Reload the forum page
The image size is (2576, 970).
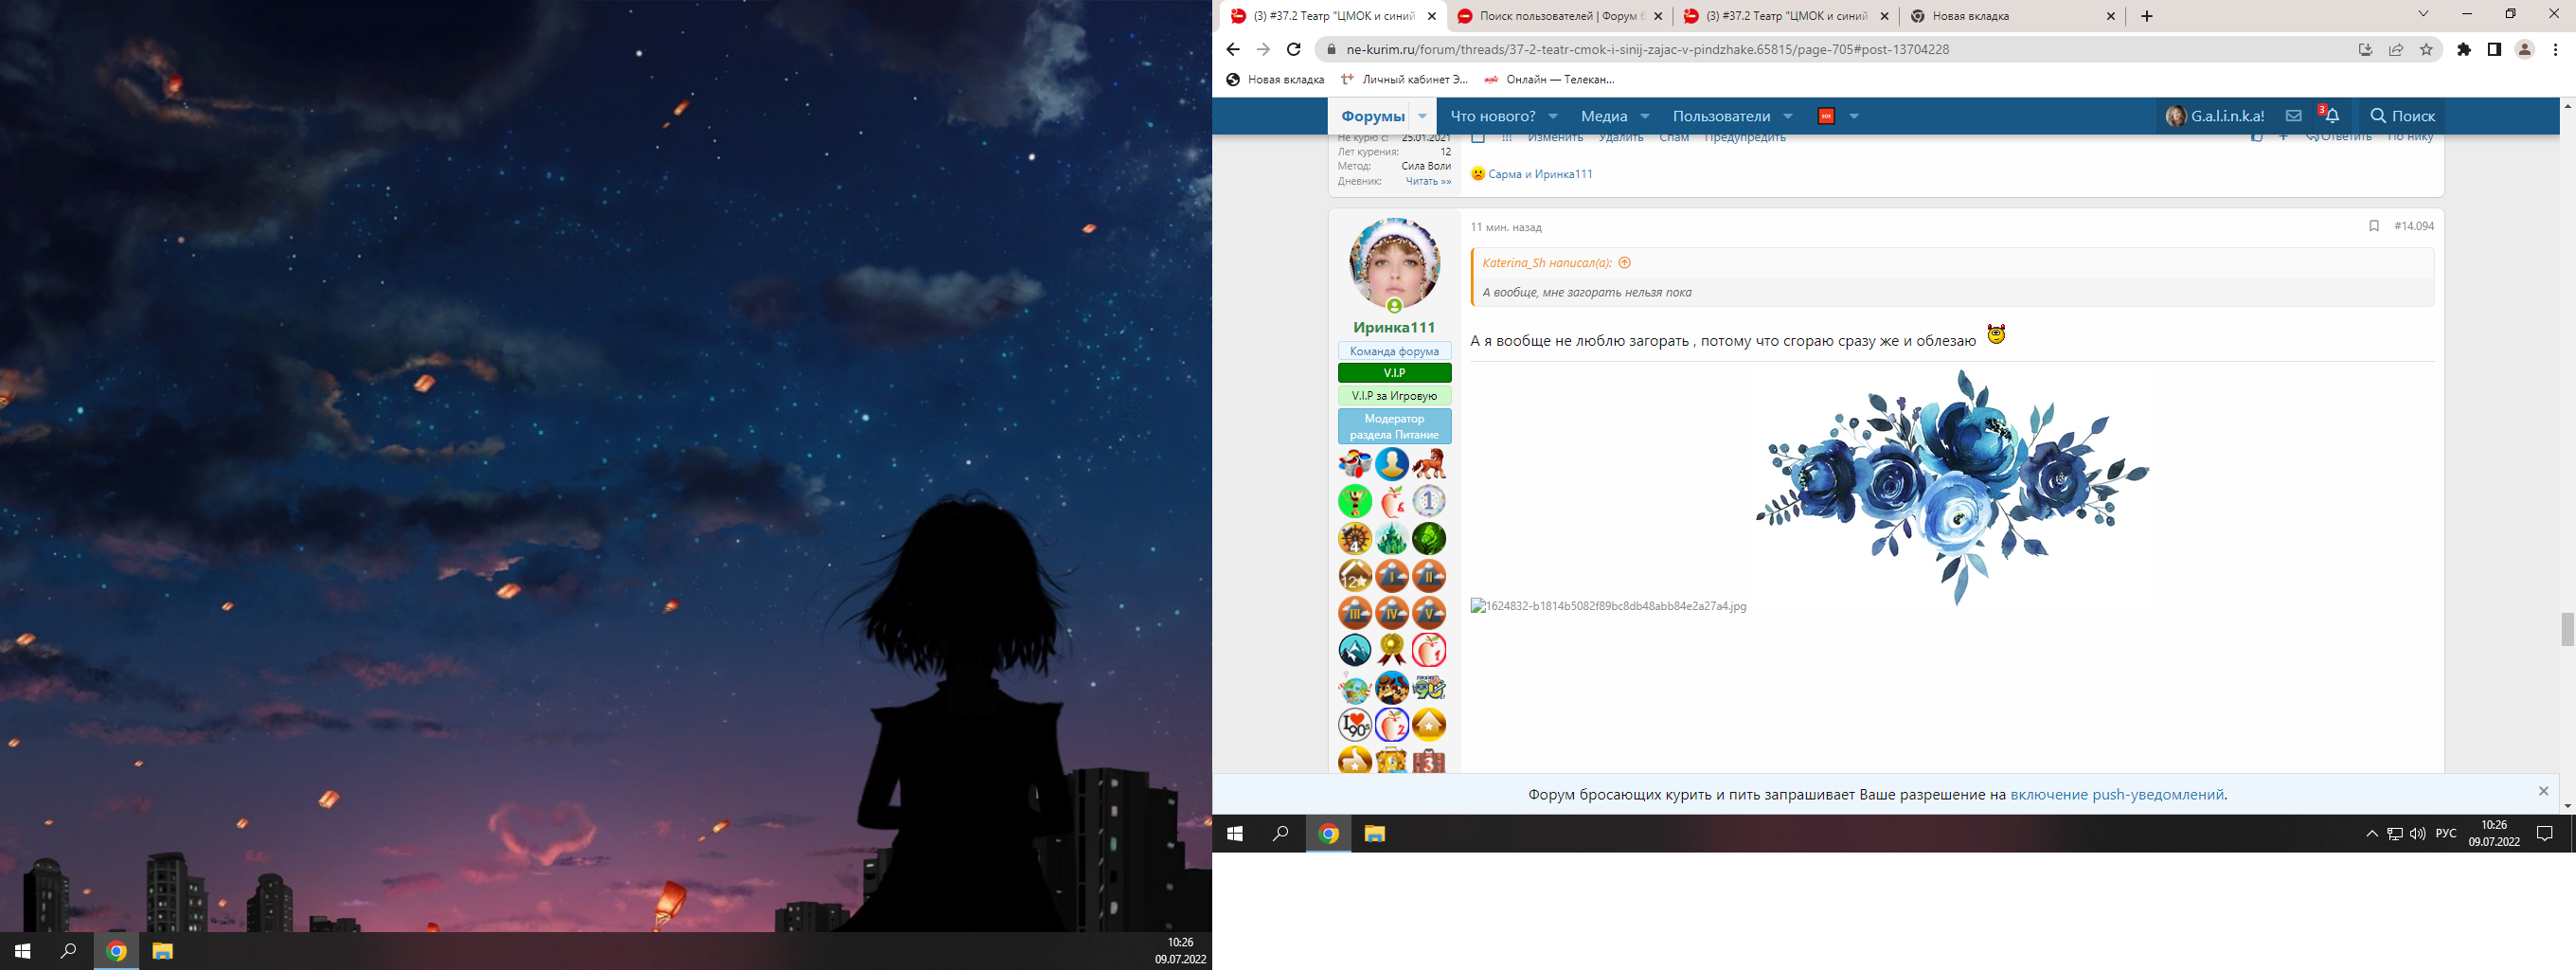click(1294, 49)
